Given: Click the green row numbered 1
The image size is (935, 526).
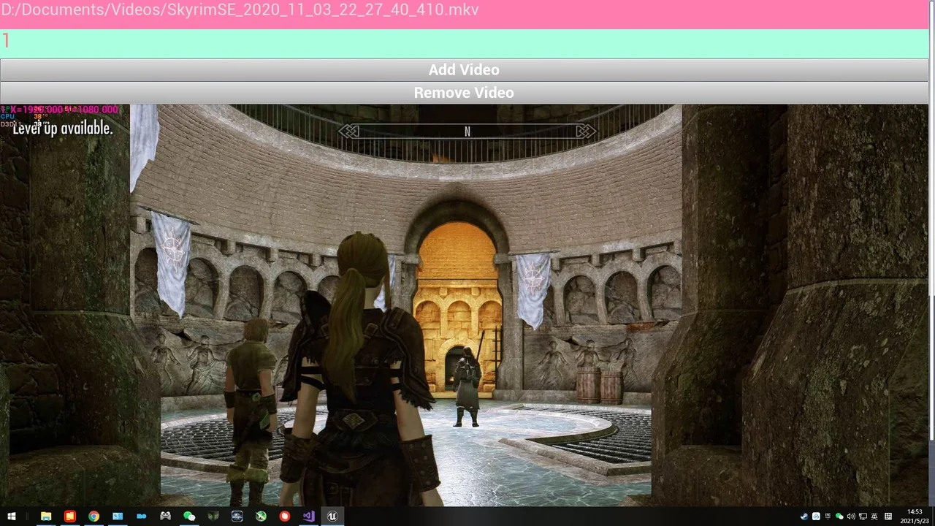Looking at the screenshot, I should [464, 42].
